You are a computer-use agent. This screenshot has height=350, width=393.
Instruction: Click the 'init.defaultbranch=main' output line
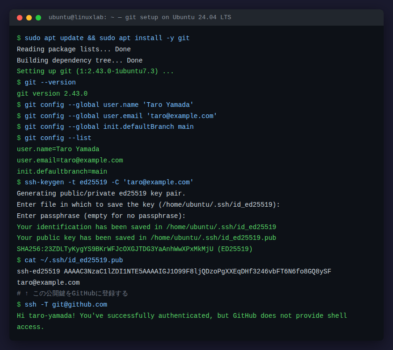tap(62, 171)
